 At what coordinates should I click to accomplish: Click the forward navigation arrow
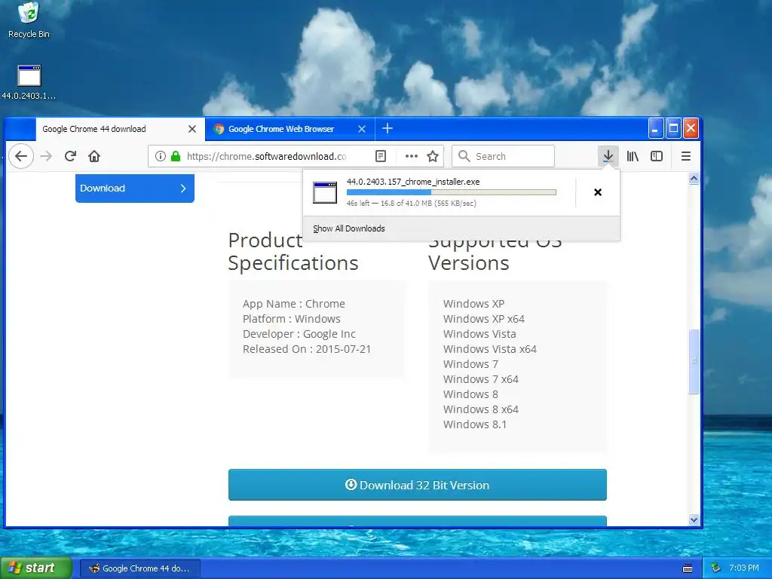(46, 156)
